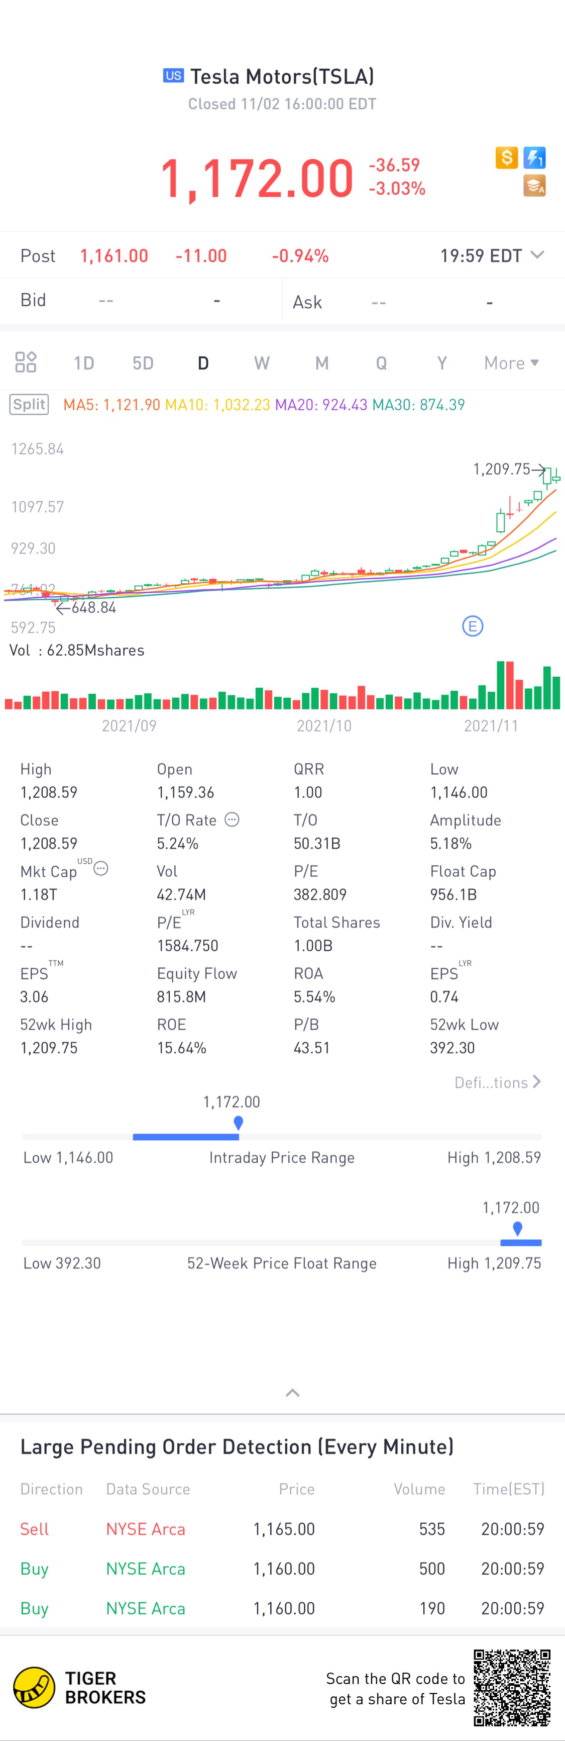Open T/O Rate info bubble icon
Viewport: 565px width, 1741px height.
point(232,819)
